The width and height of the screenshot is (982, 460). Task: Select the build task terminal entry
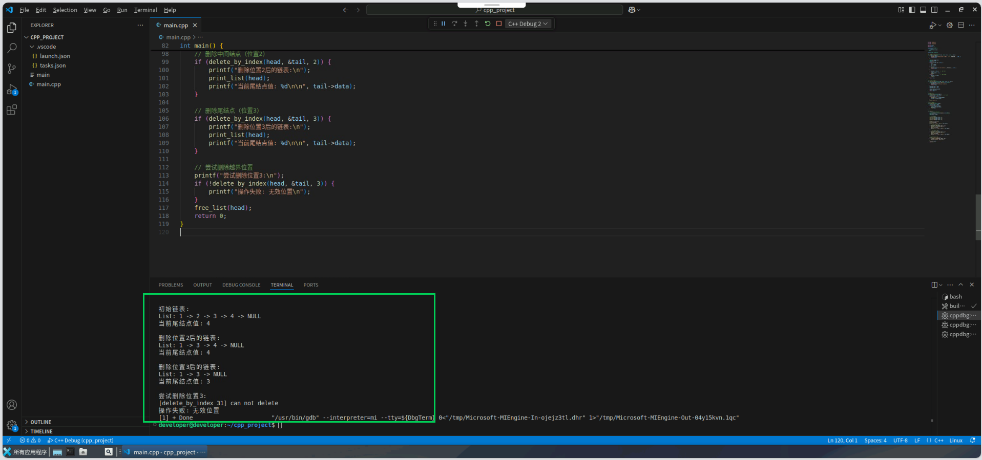coord(957,306)
